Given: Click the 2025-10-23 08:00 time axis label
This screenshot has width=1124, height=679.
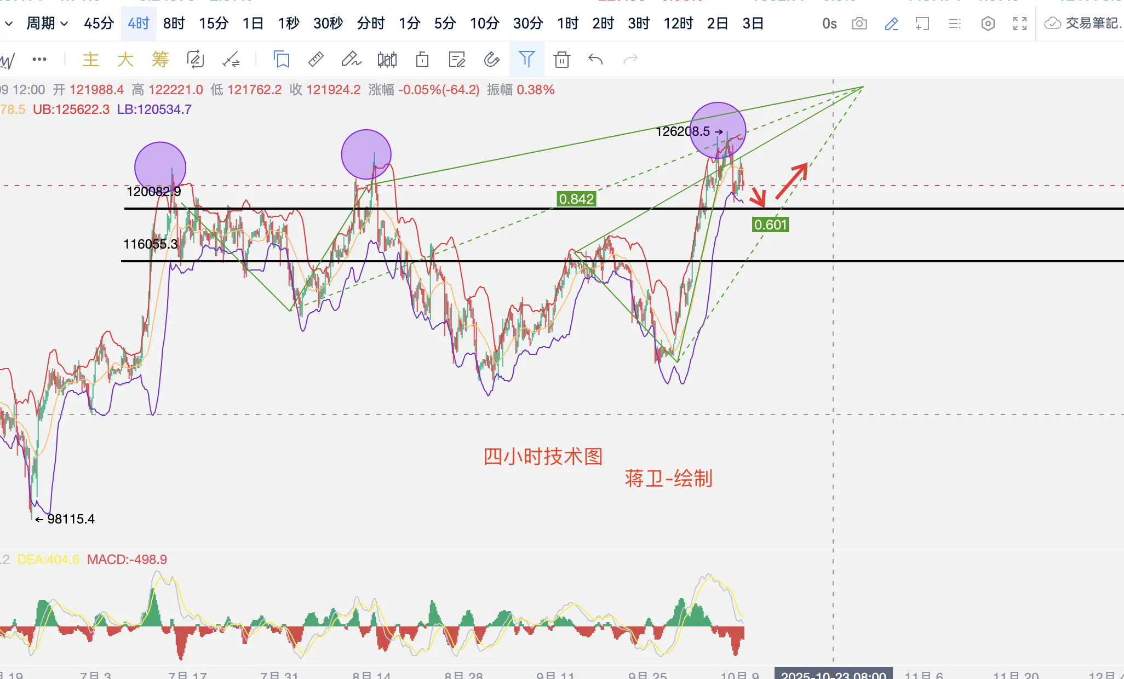Looking at the screenshot, I should coord(833,675).
